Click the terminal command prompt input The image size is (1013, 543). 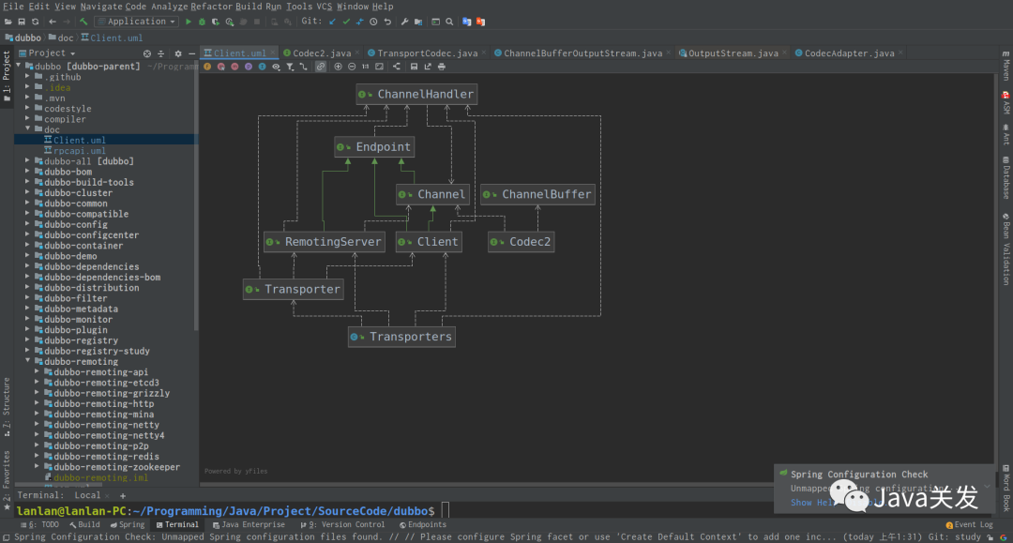tap(446, 511)
